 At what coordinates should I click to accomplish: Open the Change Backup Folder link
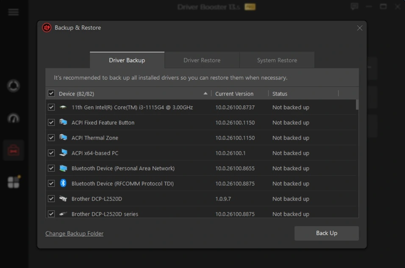click(x=75, y=233)
